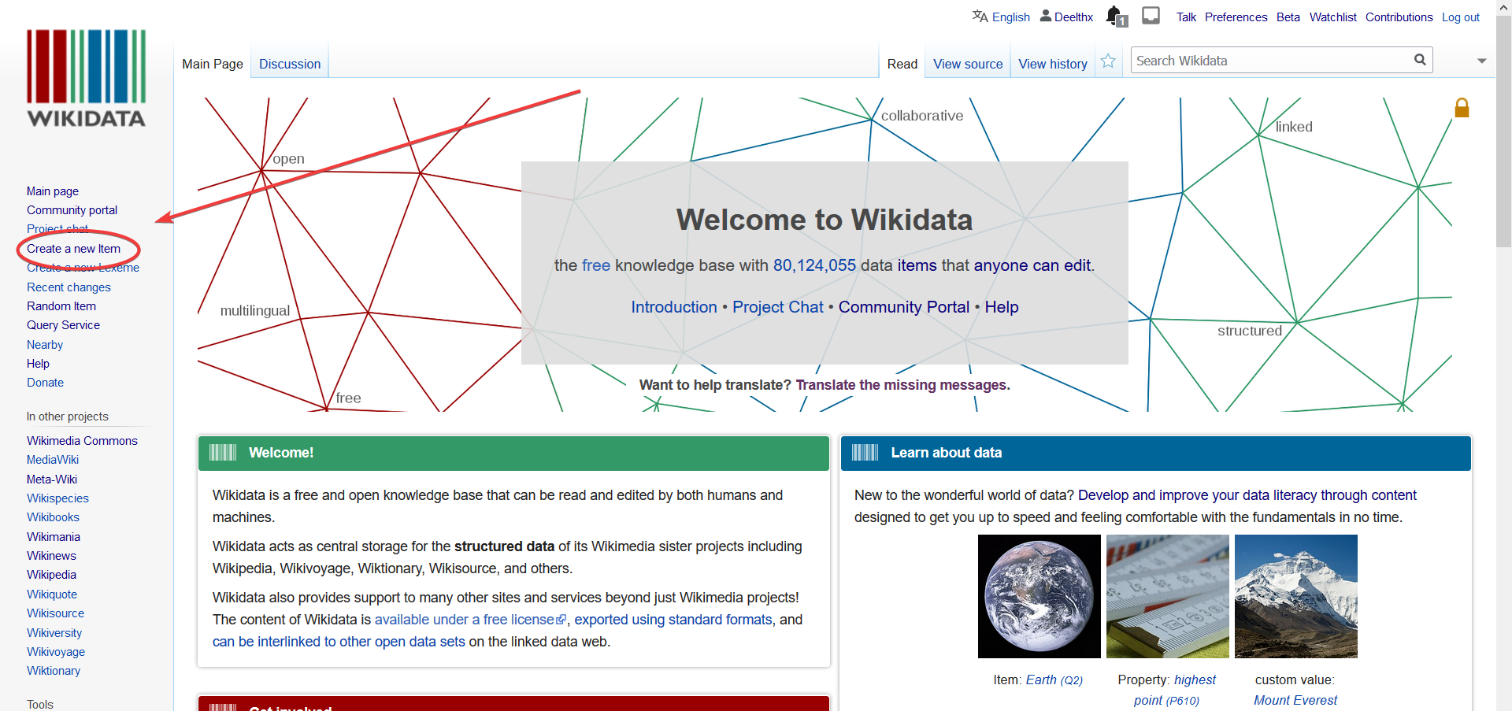
Task: Switch to the Discussion tab
Action: point(290,64)
